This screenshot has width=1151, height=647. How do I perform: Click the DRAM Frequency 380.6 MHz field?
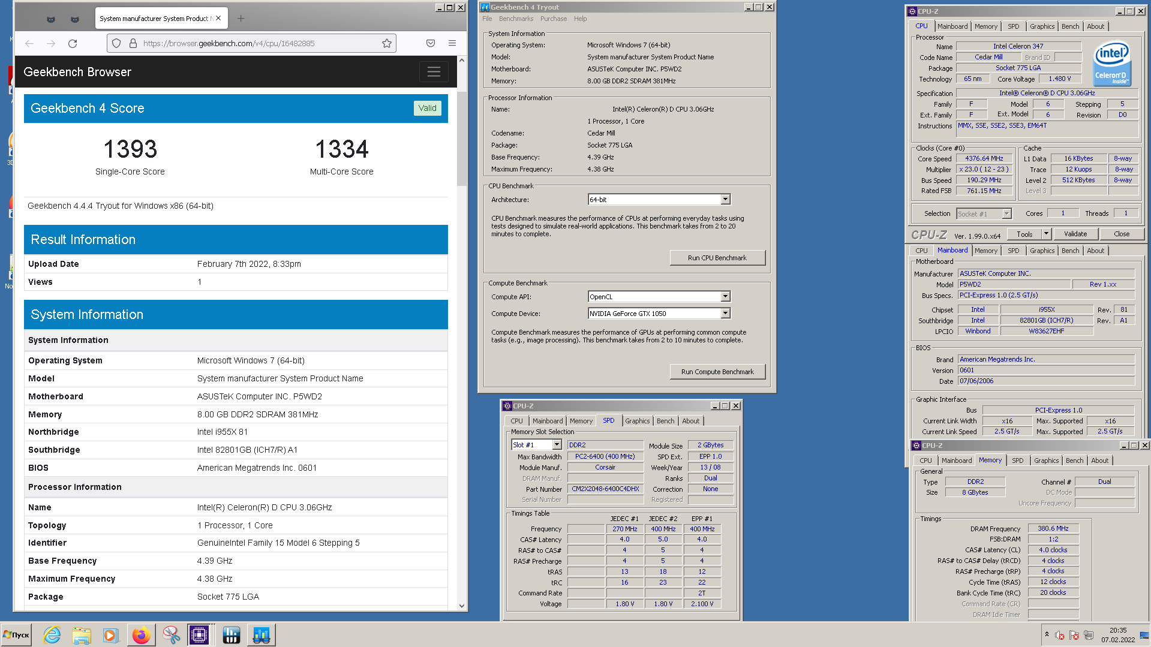(x=1053, y=528)
